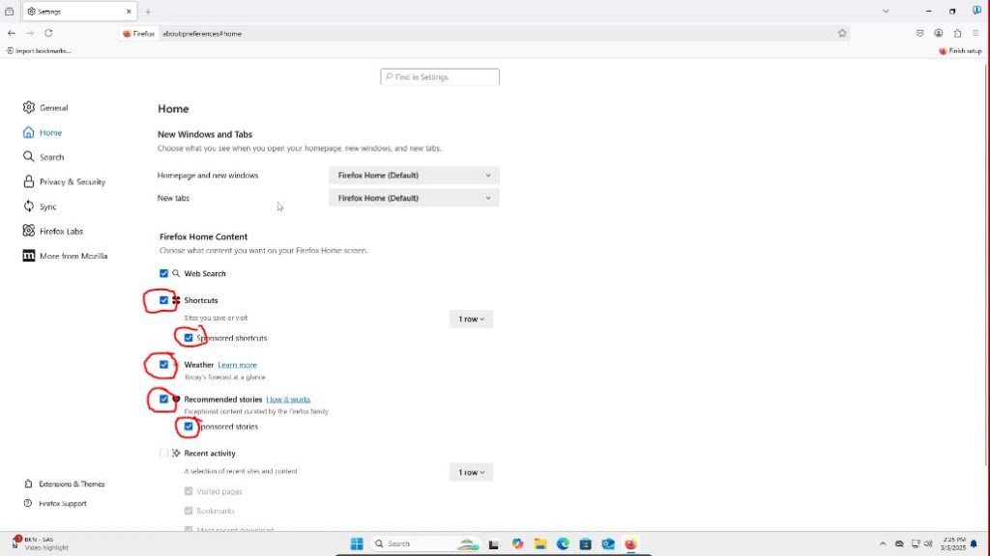The image size is (990, 556).
Task: Click the page vertical scrollbar
Action: (987, 264)
